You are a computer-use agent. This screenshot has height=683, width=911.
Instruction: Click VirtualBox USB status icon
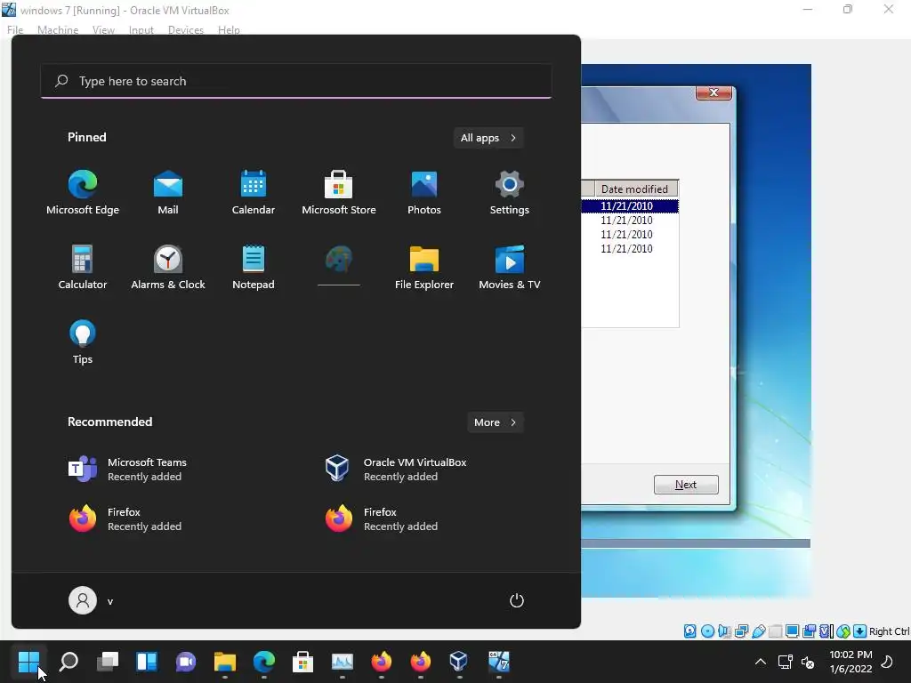pyautogui.click(x=758, y=631)
